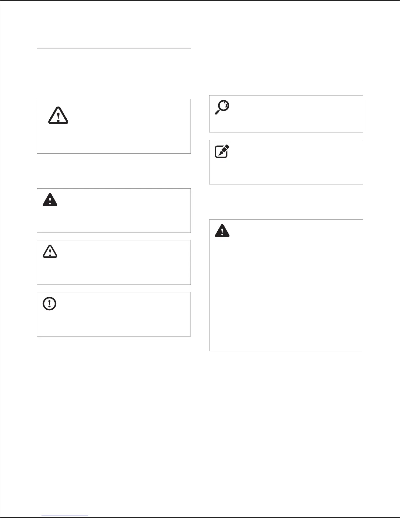400x518 pixels.
Task: Select the circled exclamation mark icon
Action: [x=50, y=304]
